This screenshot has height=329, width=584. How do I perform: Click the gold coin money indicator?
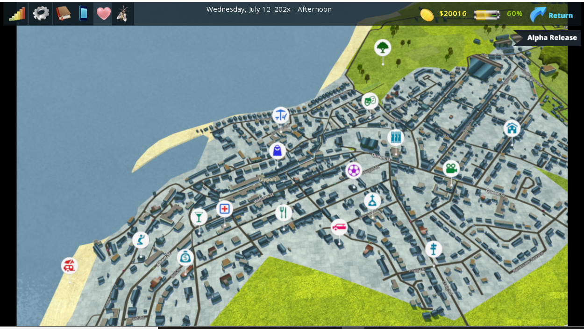pos(427,14)
